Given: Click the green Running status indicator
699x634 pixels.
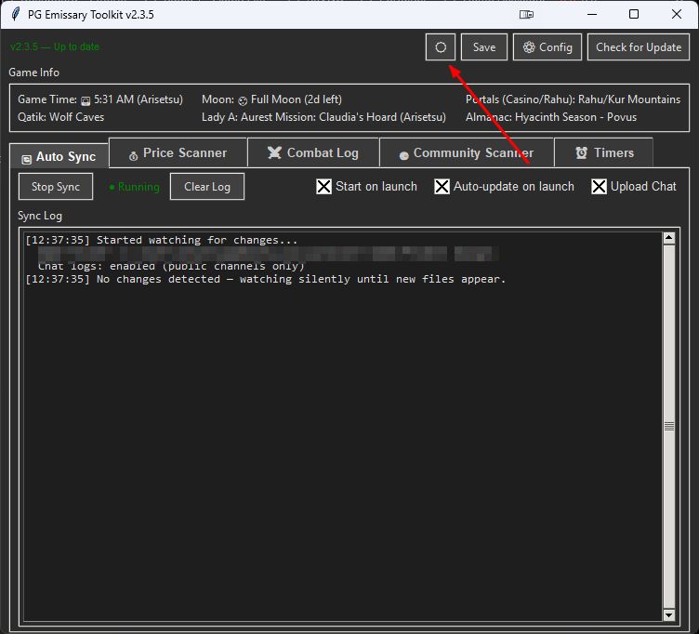Looking at the screenshot, I should coord(134,187).
